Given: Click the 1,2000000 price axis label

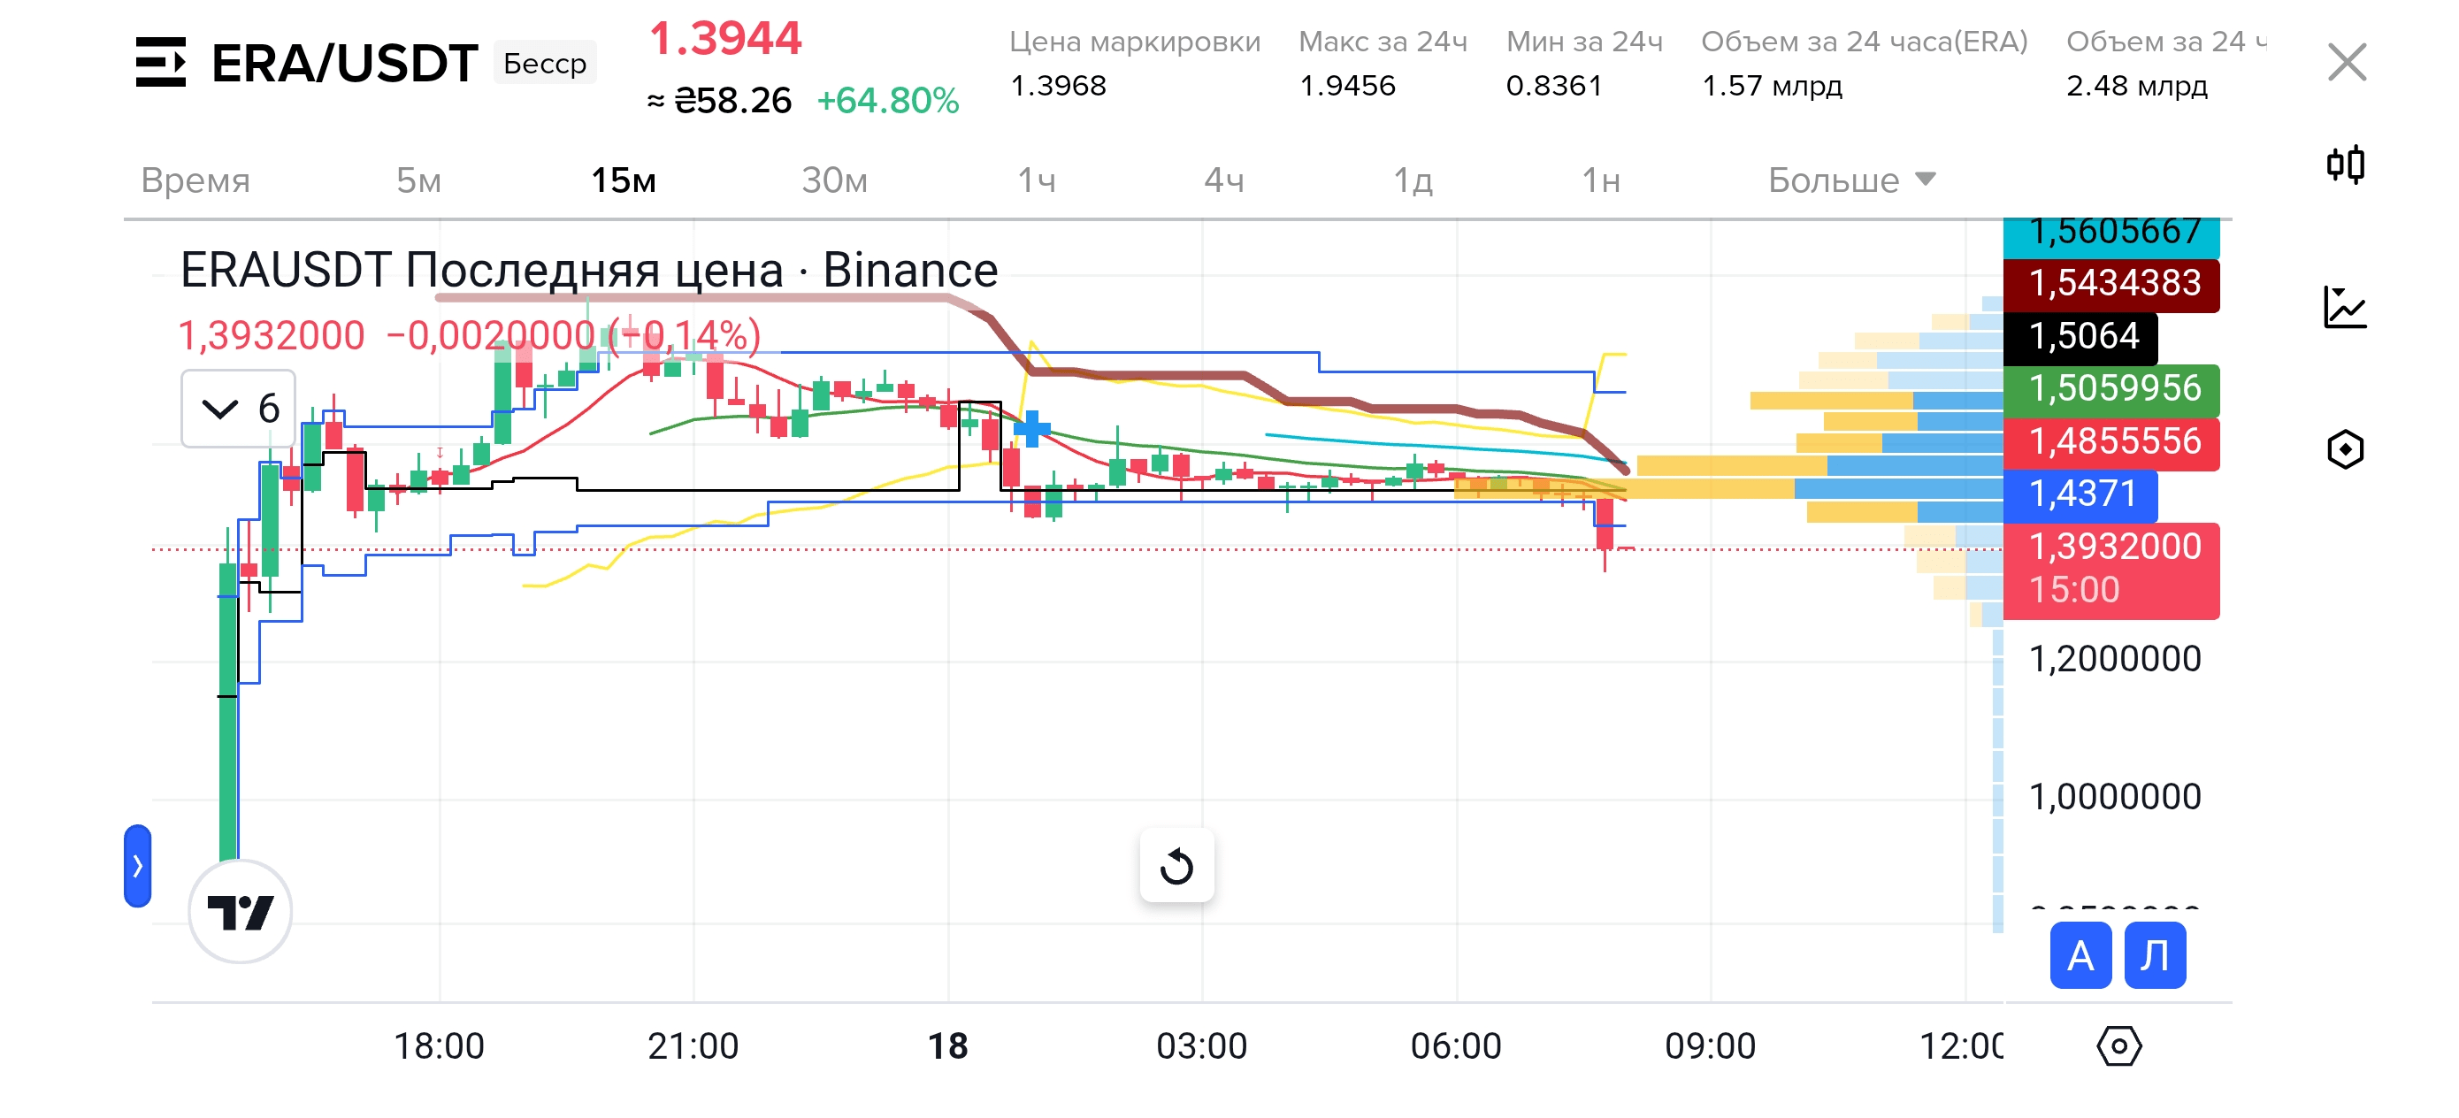Looking at the screenshot, I should click(x=2114, y=659).
